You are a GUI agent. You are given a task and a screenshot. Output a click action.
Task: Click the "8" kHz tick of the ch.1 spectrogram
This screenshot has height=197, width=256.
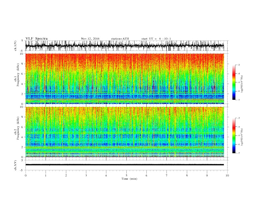[22, 64]
